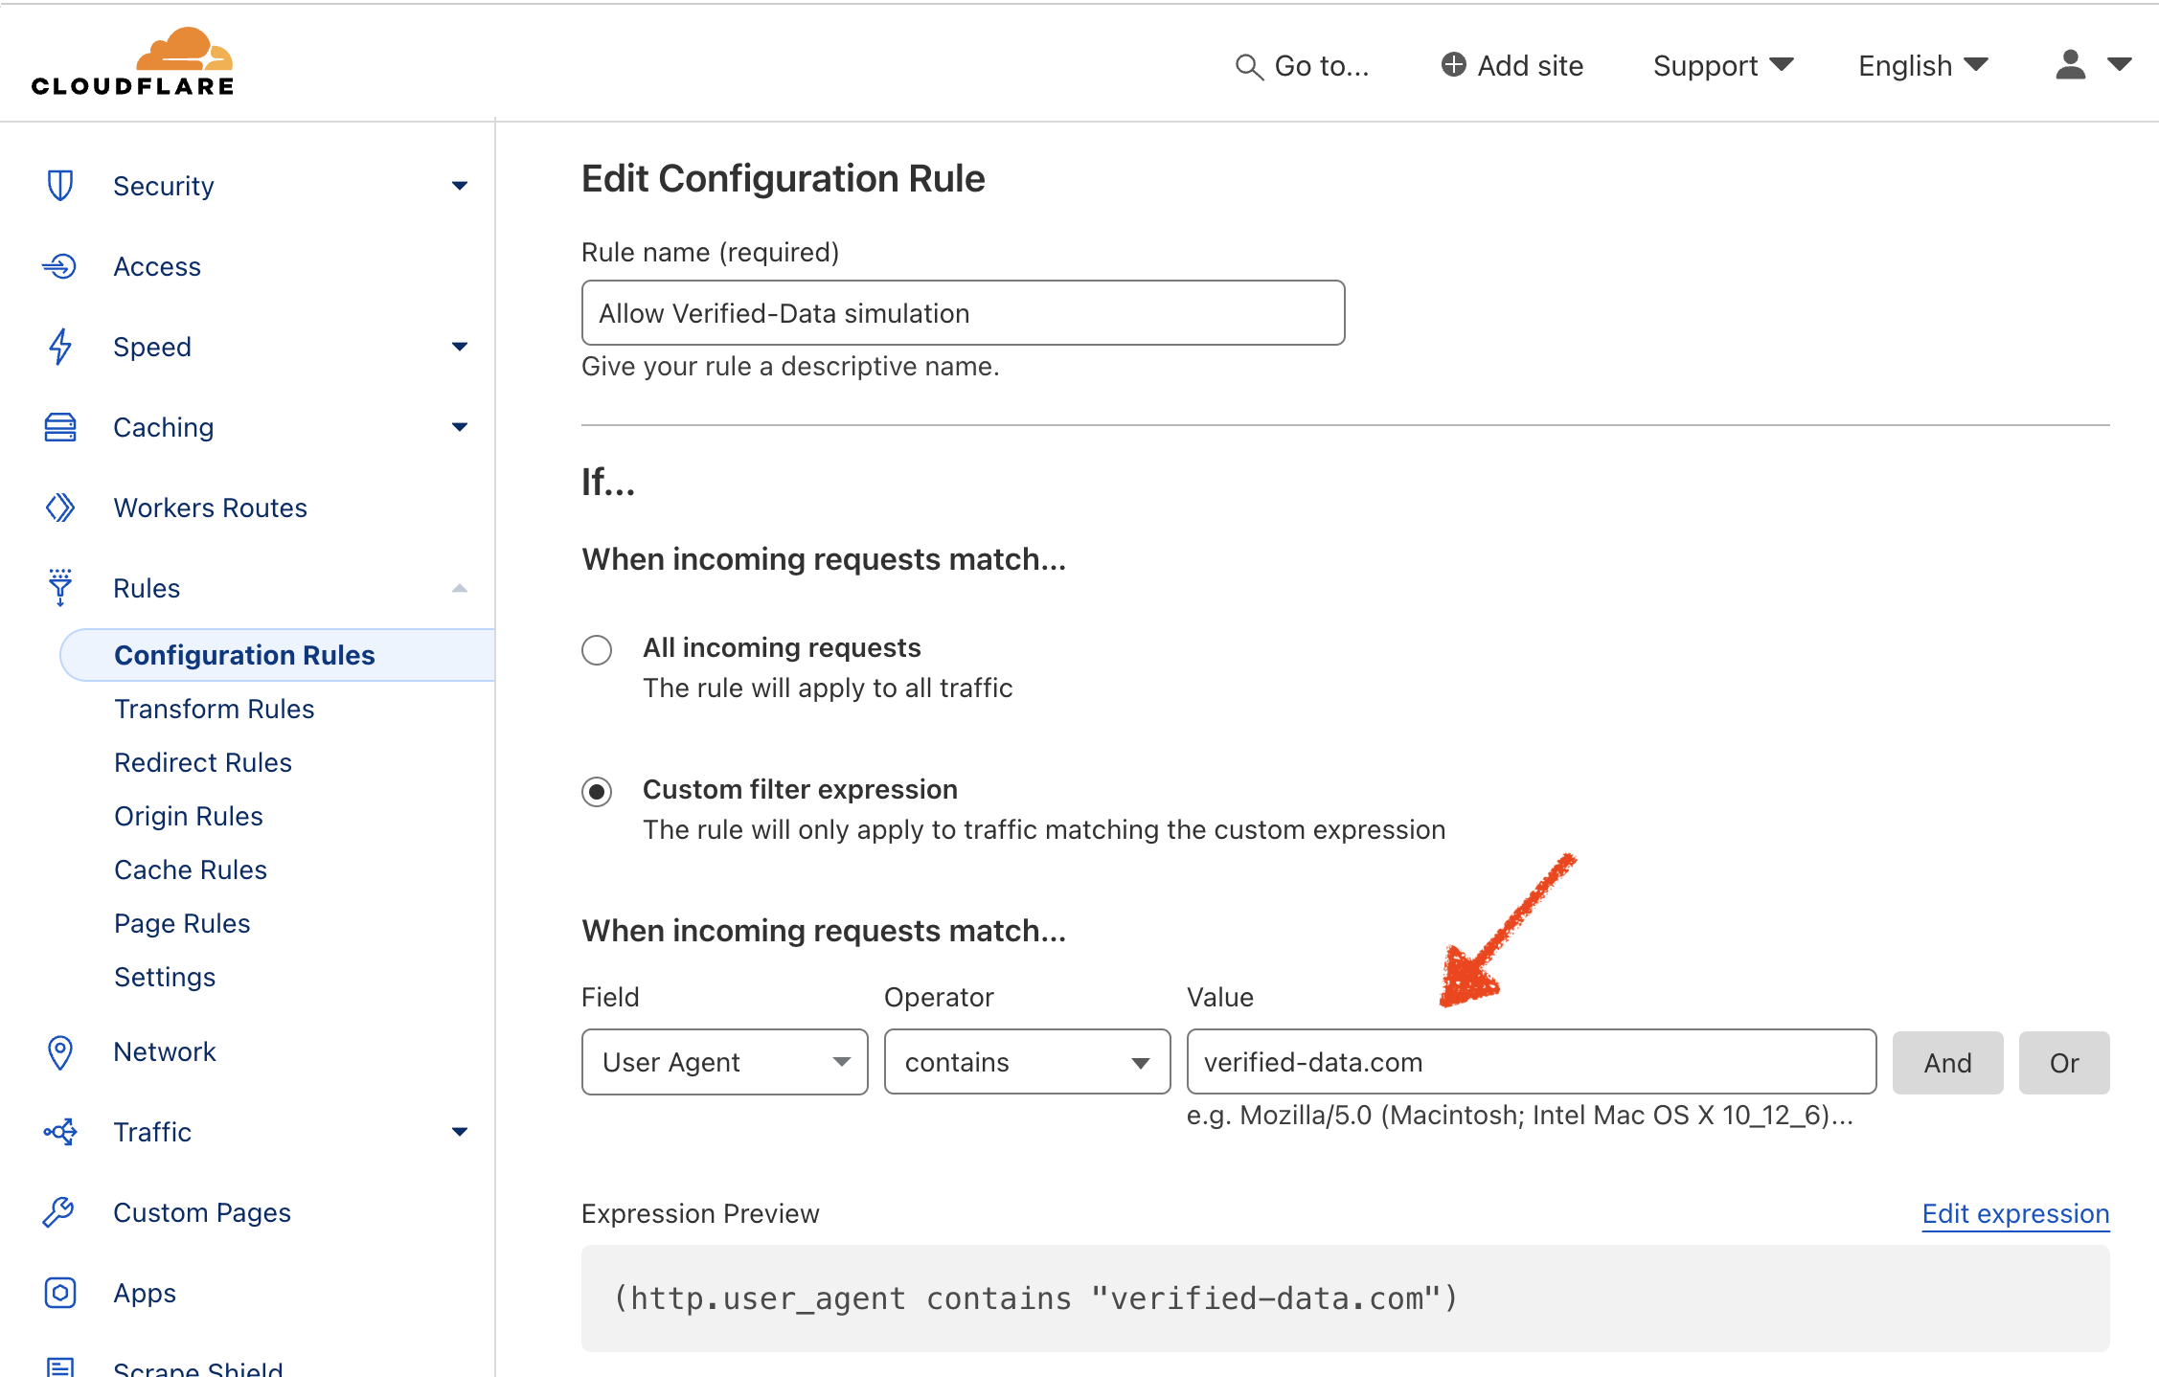Viewport: 2159px width, 1377px height.
Task: Select All incoming requests radio button
Action: click(x=597, y=650)
